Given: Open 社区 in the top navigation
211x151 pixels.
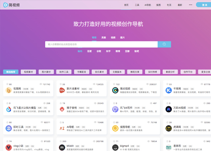Looking at the screenshot, I should 169,5.
